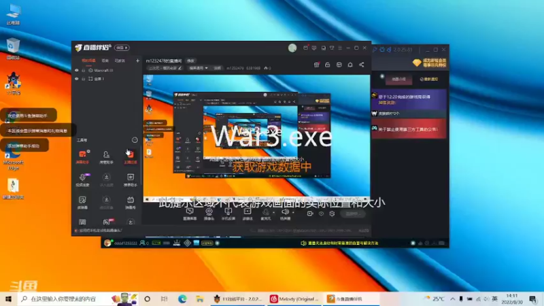
Task: Expand speaker options arrow
Action: point(293,212)
